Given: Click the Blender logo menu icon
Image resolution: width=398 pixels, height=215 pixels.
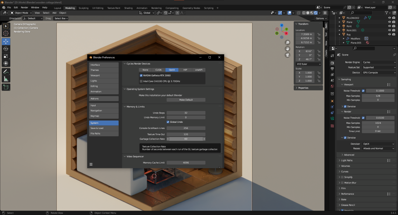Looking at the screenshot, I should [x=4, y=8].
